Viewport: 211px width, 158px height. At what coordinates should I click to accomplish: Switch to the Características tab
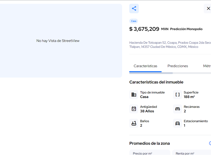(x=145, y=66)
